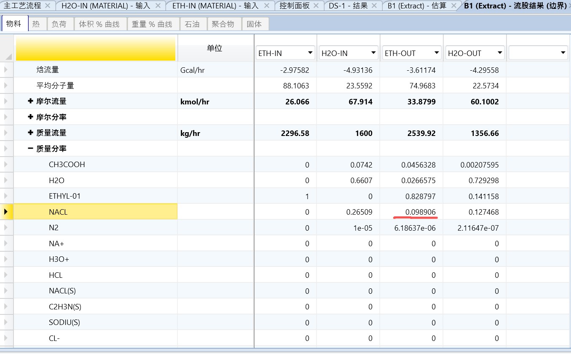Image resolution: width=571 pixels, height=354 pixels.
Task: Click the 单位 column header
Action: pyautogui.click(x=214, y=48)
